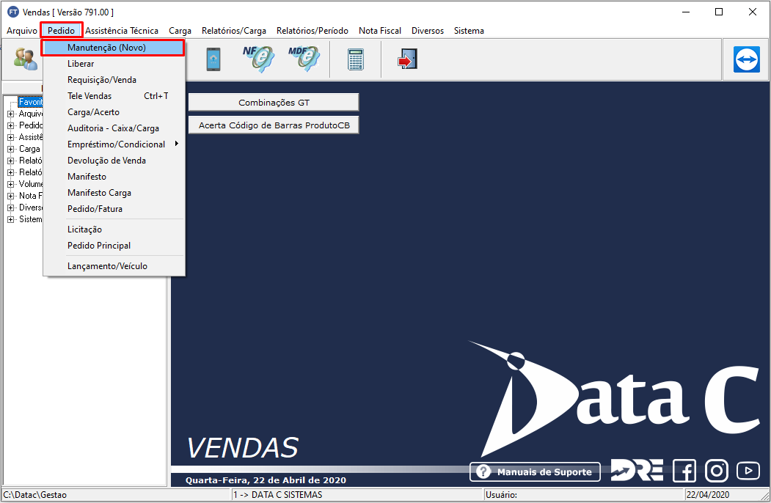Click the exit door icon
The width and height of the screenshot is (771, 503).
pyautogui.click(x=408, y=59)
